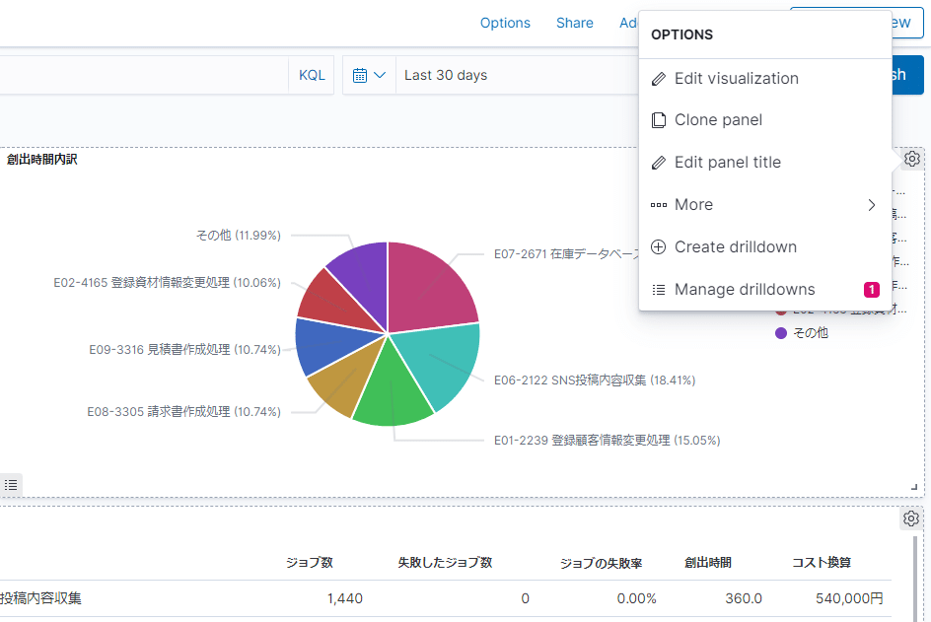Click the Last 30 days date range
Image resolution: width=931 pixels, height=622 pixels.
(x=446, y=75)
